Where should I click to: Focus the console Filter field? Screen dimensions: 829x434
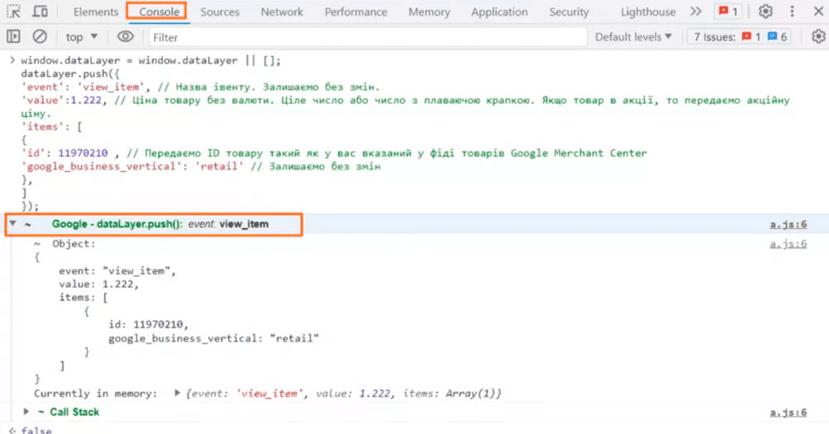coord(367,37)
